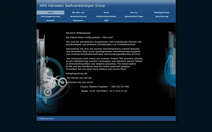This screenshot has width=212, height=132.
Task: Select the Service menu item
Action: point(134,13)
